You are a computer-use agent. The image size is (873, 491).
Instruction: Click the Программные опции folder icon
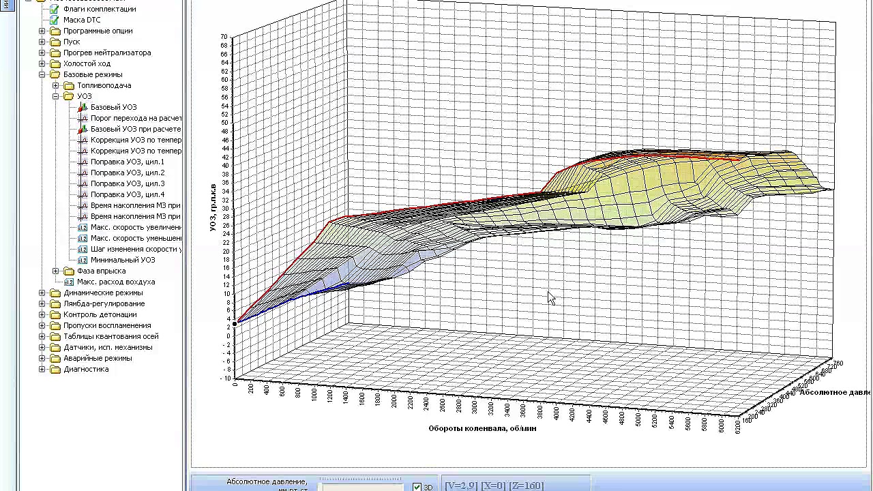55,31
